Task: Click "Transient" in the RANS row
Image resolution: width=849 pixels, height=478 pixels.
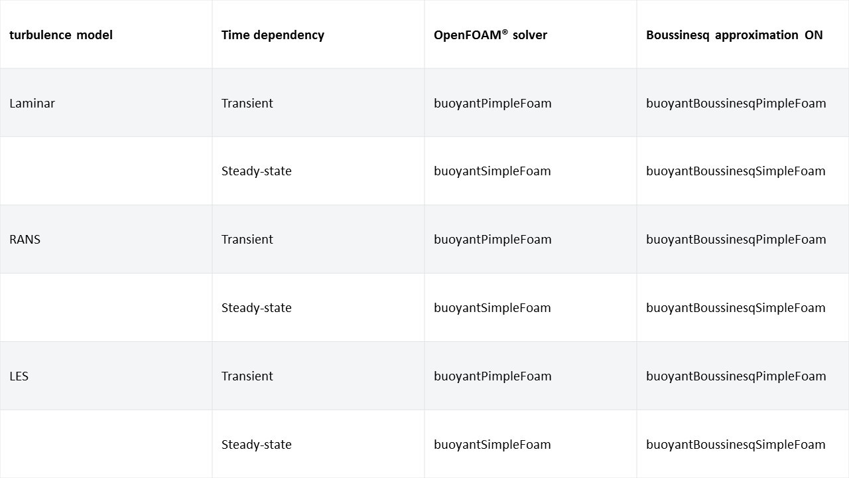Action: click(247, 240)
